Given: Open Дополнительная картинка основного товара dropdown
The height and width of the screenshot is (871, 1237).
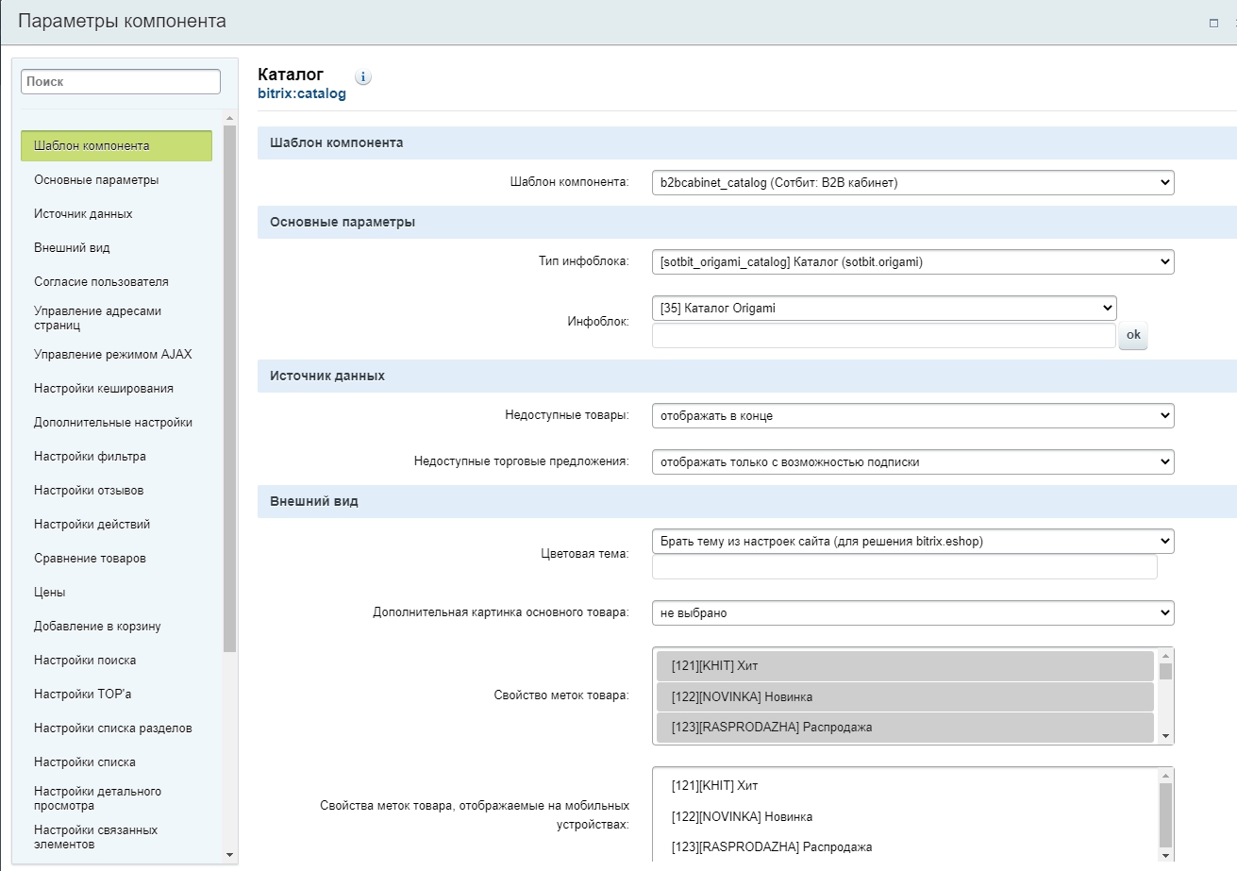Looking at the screenshot, I should pos(912,613).
